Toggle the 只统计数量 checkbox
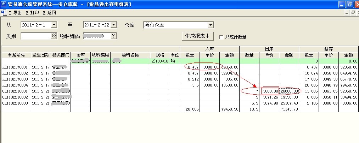This screenshot has width=359, height=143. (221, 37)
